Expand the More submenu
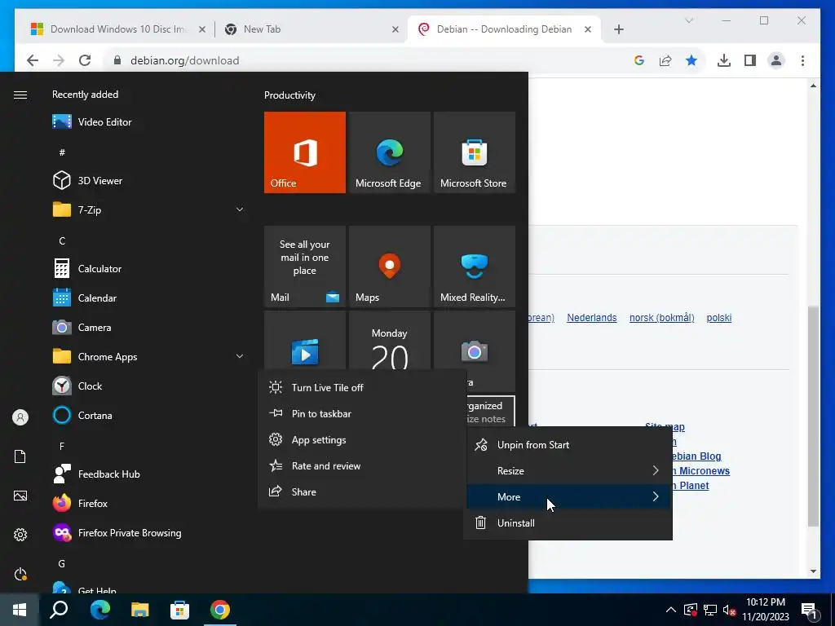The width and height of the screenshot is (835, 626). pos(568,496)
